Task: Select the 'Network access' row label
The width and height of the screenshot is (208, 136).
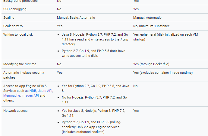Action: (15, 111)
